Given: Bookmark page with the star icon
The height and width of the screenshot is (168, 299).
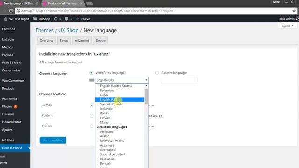Looking at the screenshot, I should [294, 11].
